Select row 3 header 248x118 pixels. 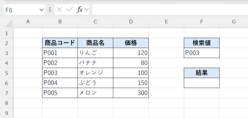(x=7, y=53)
